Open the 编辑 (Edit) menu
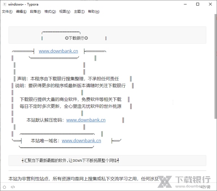The width and height of the screenshot is (217, 191). (x=21, y=12)
